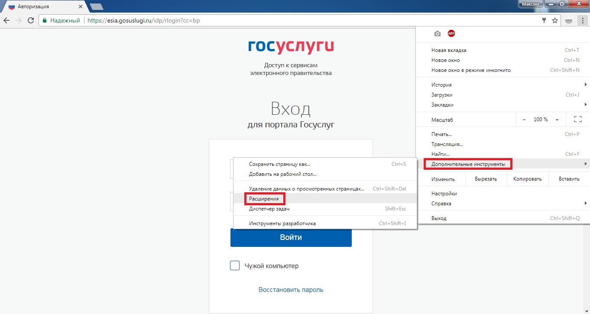Select Новое окно menu item

(502, 60)
